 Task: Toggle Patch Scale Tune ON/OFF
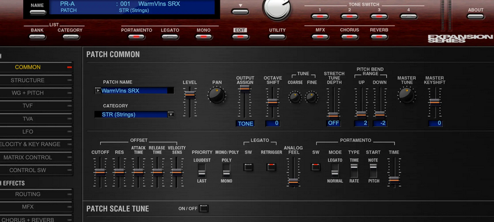click(204, 208)
